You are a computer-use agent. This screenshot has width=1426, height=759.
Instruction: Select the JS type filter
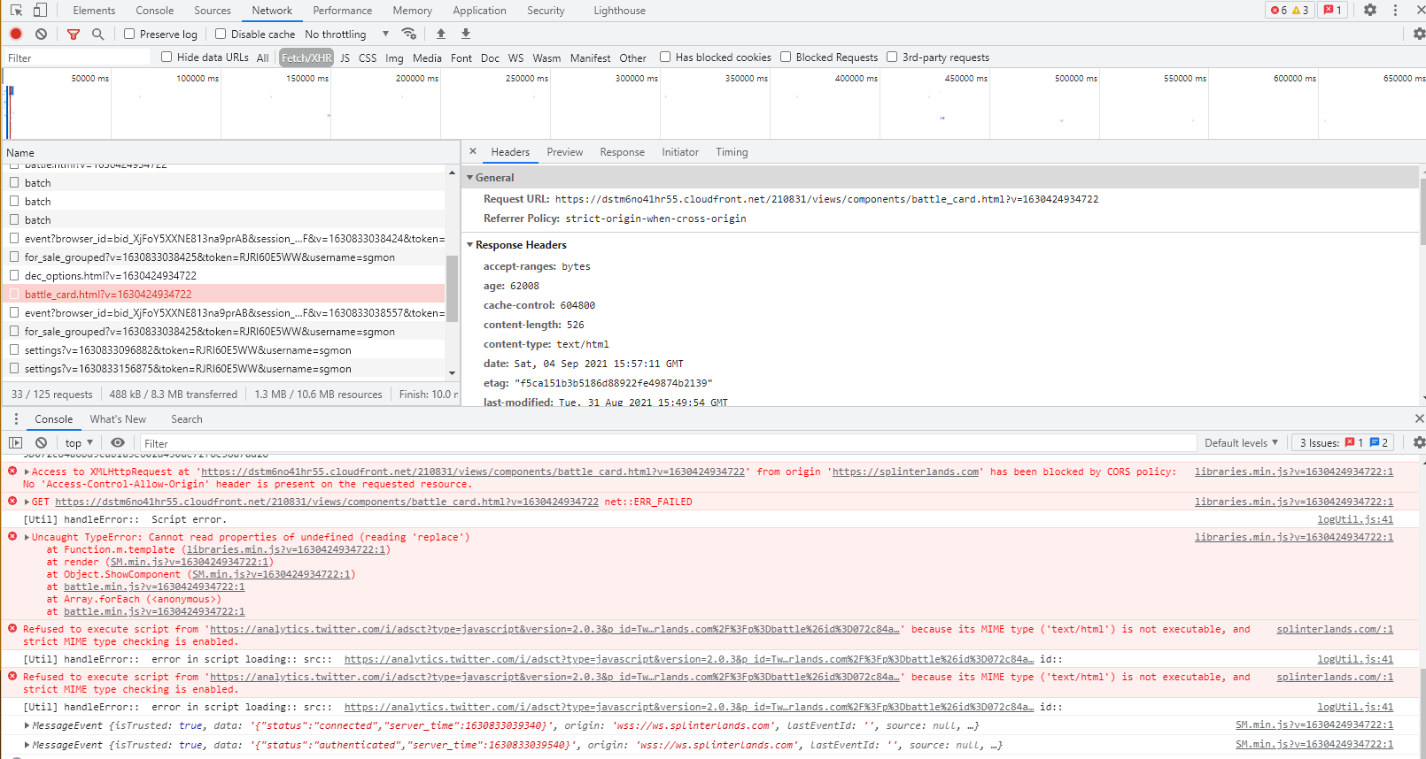345,57
